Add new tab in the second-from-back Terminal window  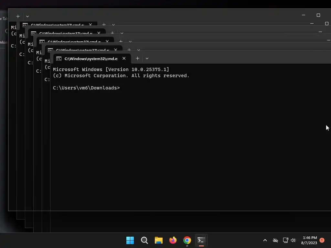click(104, 25)
